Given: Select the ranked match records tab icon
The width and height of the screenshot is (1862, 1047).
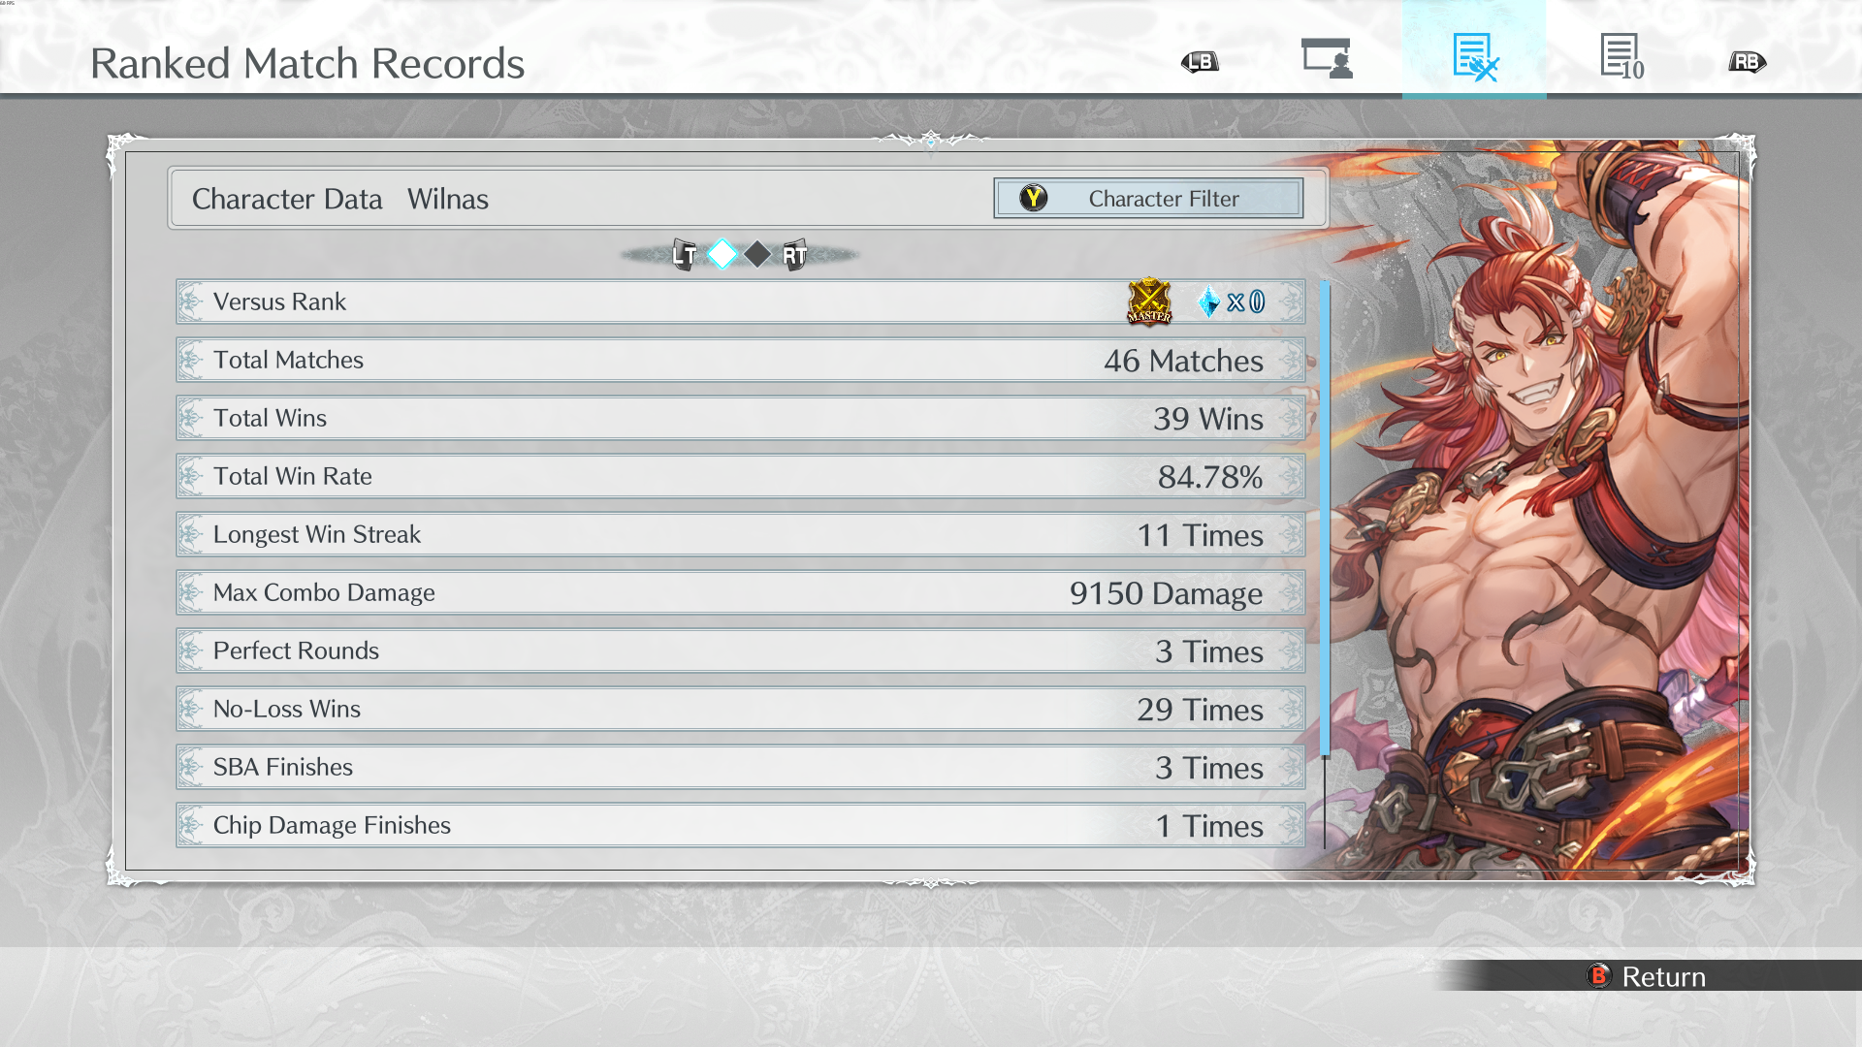Looking at the screenshot, I should [1475, 57].
